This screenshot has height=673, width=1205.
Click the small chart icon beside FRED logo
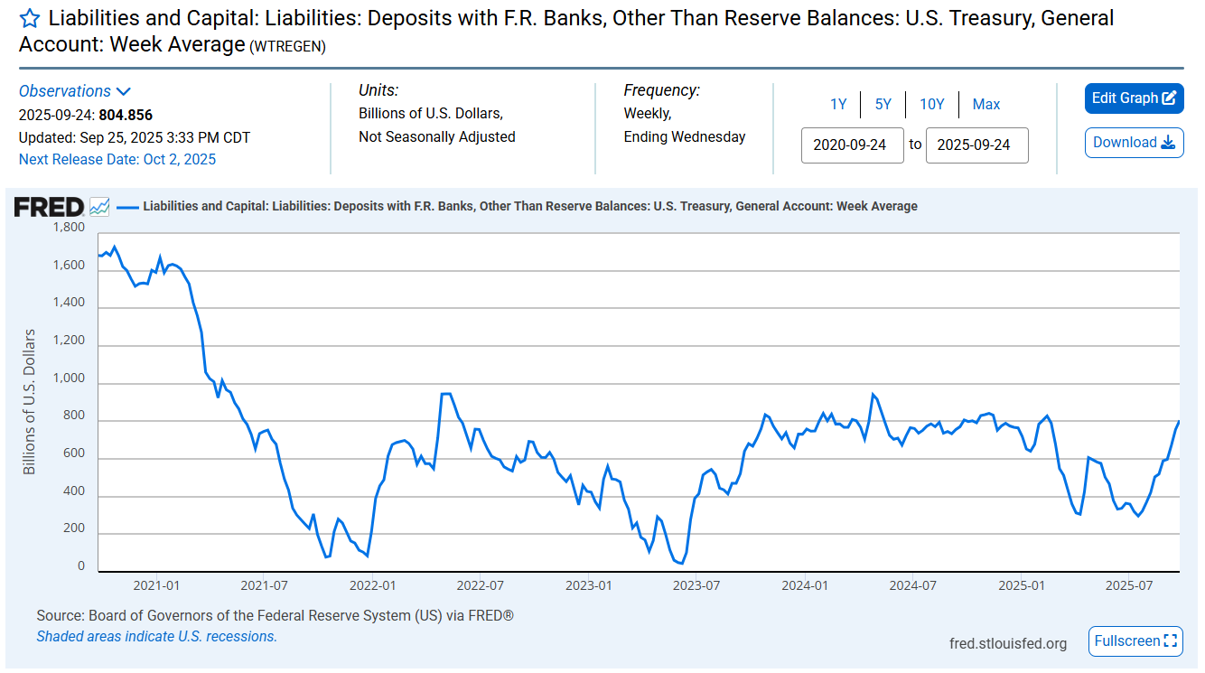99,207
